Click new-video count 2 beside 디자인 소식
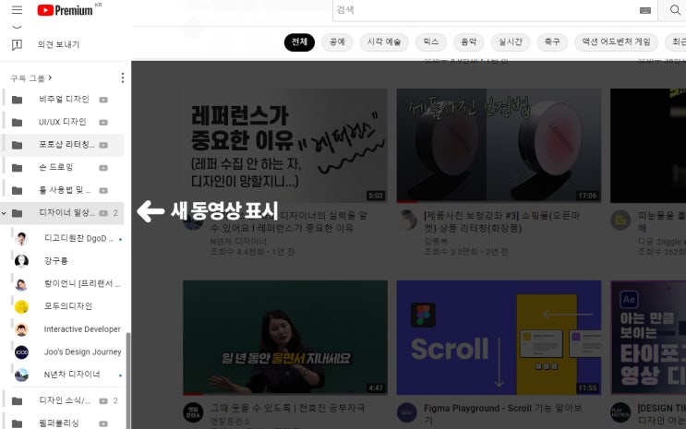This screenshot has width=686, height=429. click(115, 401)
